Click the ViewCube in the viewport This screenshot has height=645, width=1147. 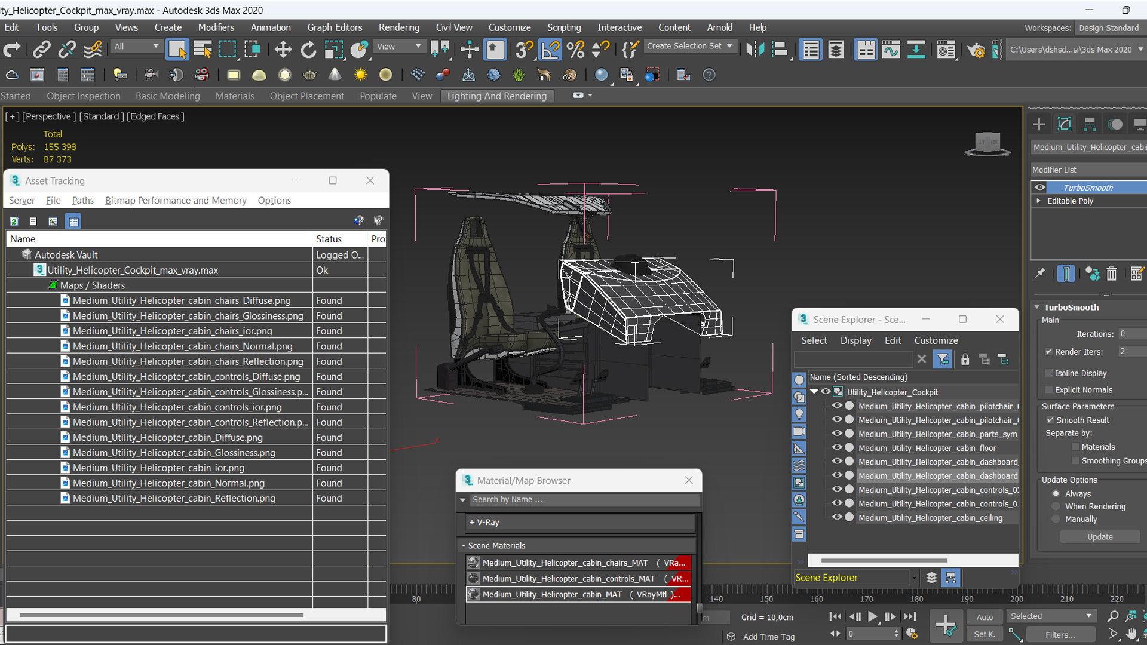click(987, 144)
